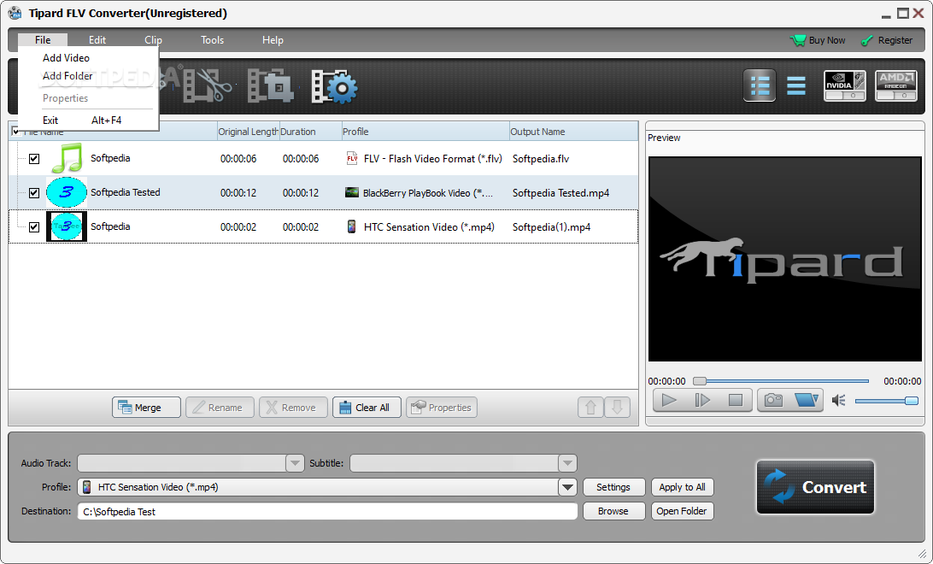The width and height of the screenshot is (933, 564).
Task: Open the Clip (scissors) tool in toolbar
Action: (x=207, y=87)
